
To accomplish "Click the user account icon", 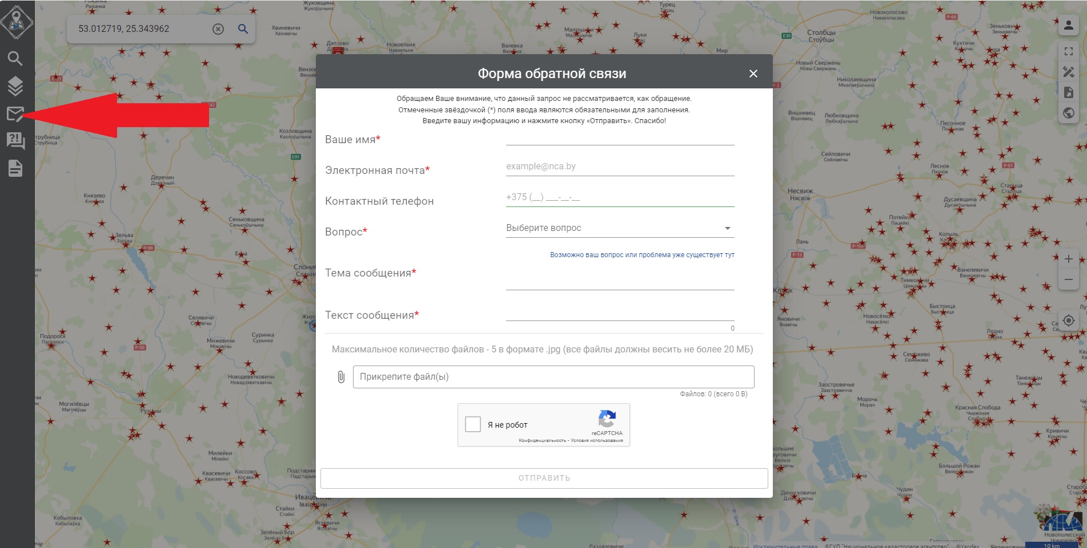I will tap(1068, 25).
